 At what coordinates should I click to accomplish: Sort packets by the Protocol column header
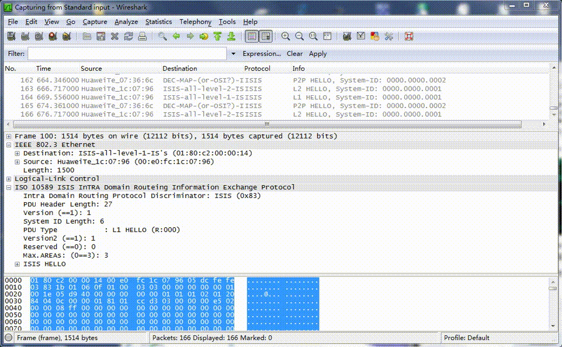tap(257, 68)
